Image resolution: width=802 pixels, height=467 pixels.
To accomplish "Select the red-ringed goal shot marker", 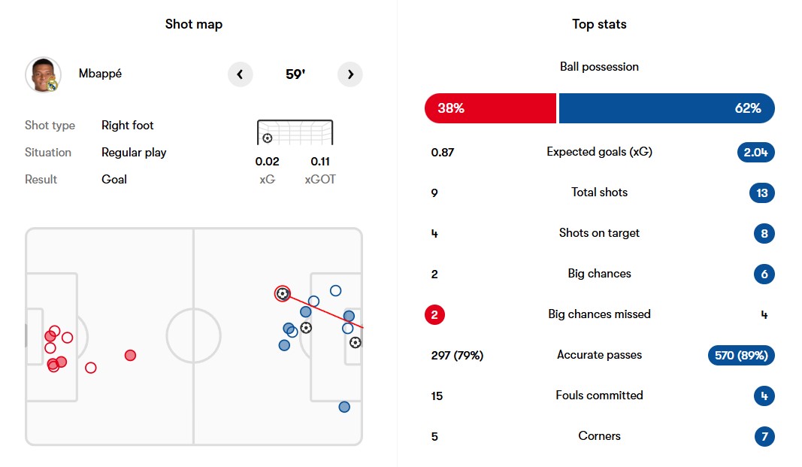I will click(x=282, y=293).
